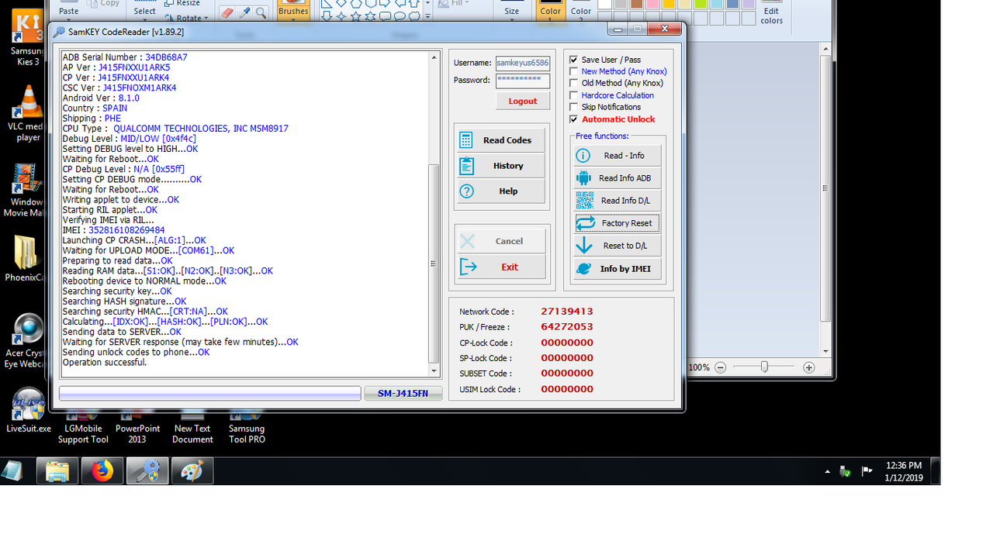Screen dimensions: 993x558
Task: Click the taskbar clock showing 12:36 PM
Action: (x=904, y=471)
